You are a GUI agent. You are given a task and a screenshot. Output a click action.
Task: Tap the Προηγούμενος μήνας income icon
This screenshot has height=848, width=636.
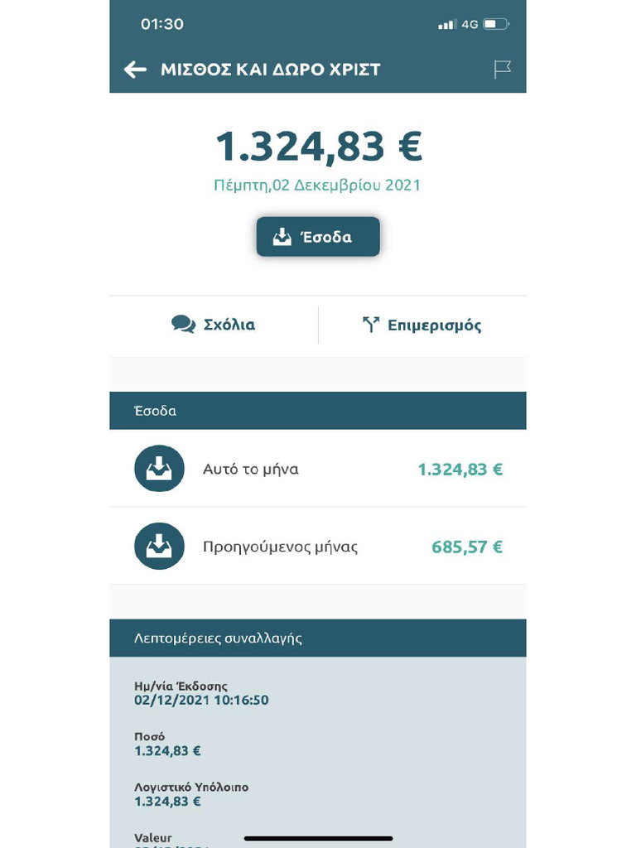[159, 547]
